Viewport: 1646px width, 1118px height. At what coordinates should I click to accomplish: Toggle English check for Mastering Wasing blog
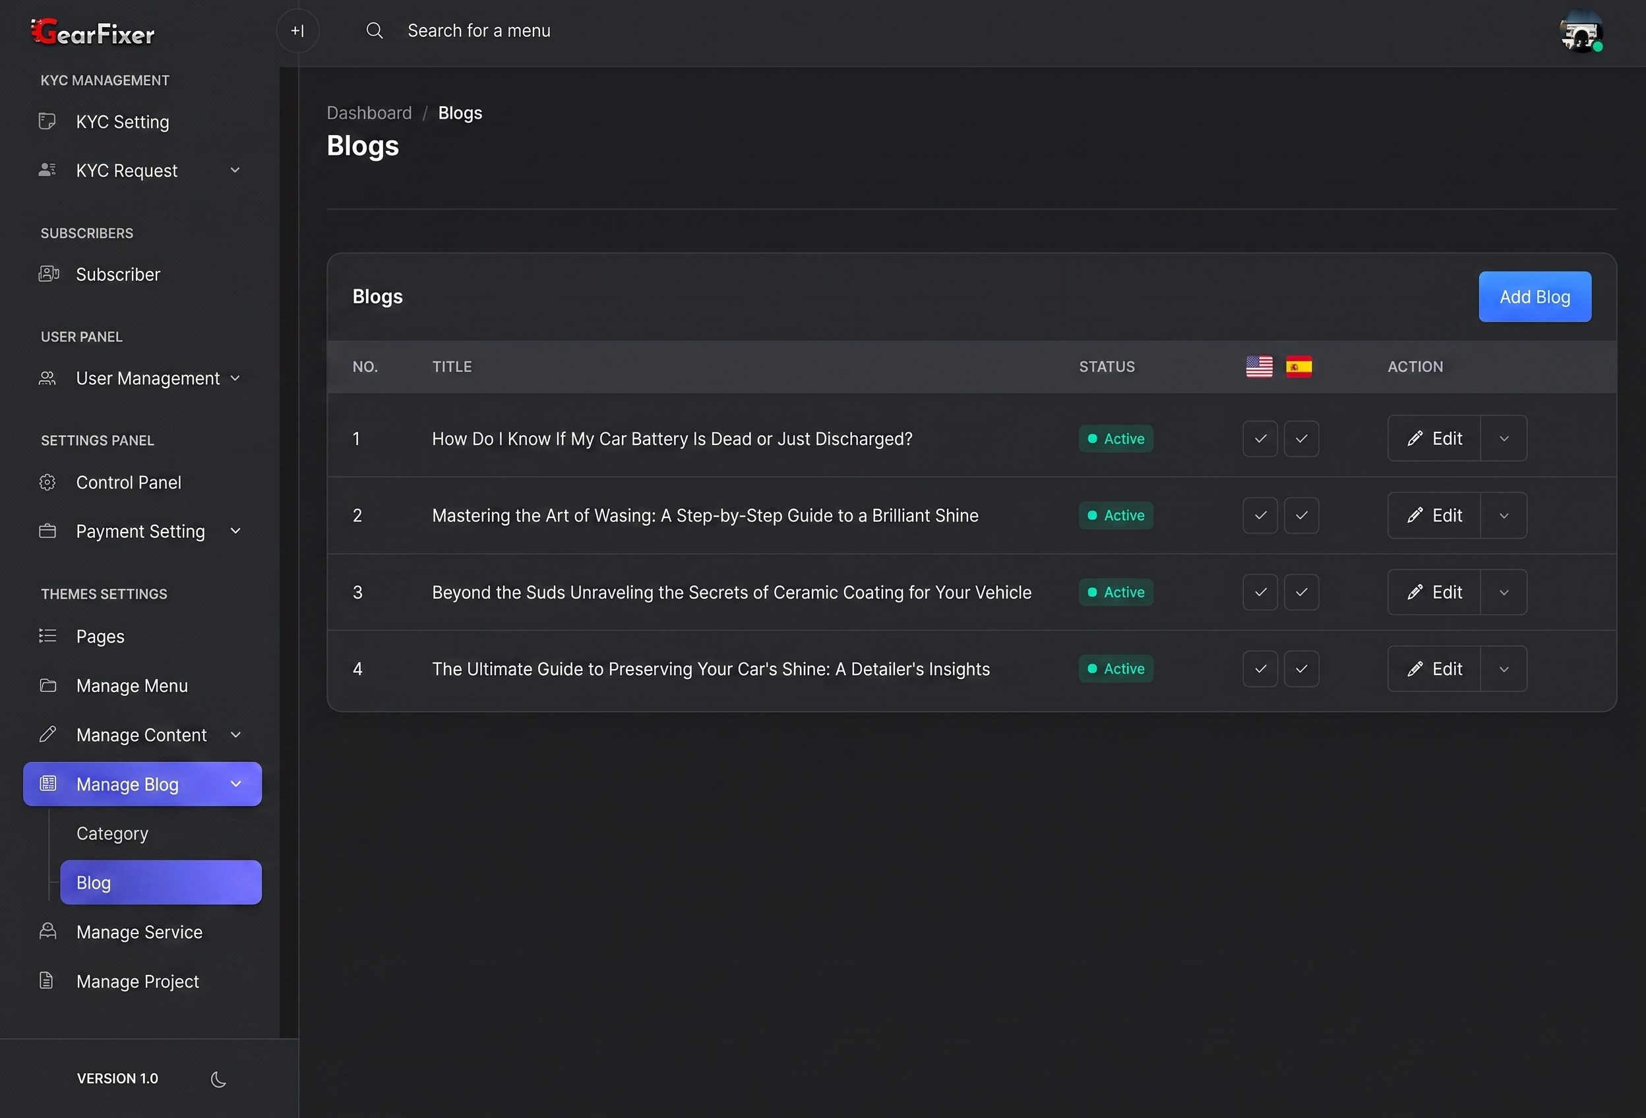tap(1260, 515)
